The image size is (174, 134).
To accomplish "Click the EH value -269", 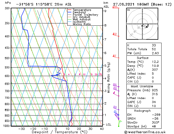I will pos(156,115).
